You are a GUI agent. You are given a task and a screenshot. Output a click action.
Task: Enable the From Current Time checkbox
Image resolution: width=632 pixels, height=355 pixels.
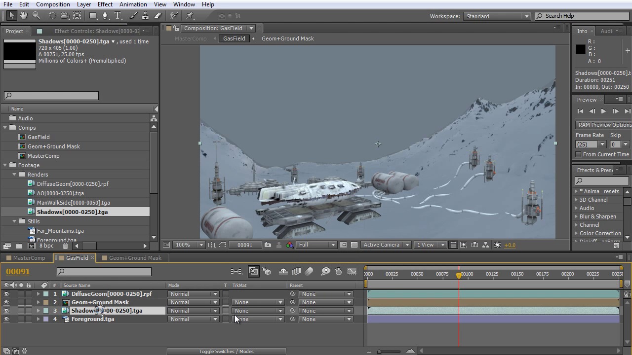click(579, 154)
